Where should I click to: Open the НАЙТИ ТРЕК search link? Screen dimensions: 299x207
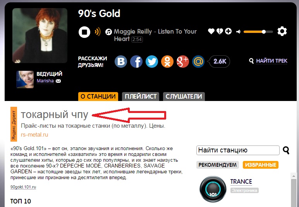[x=272, y=61]
